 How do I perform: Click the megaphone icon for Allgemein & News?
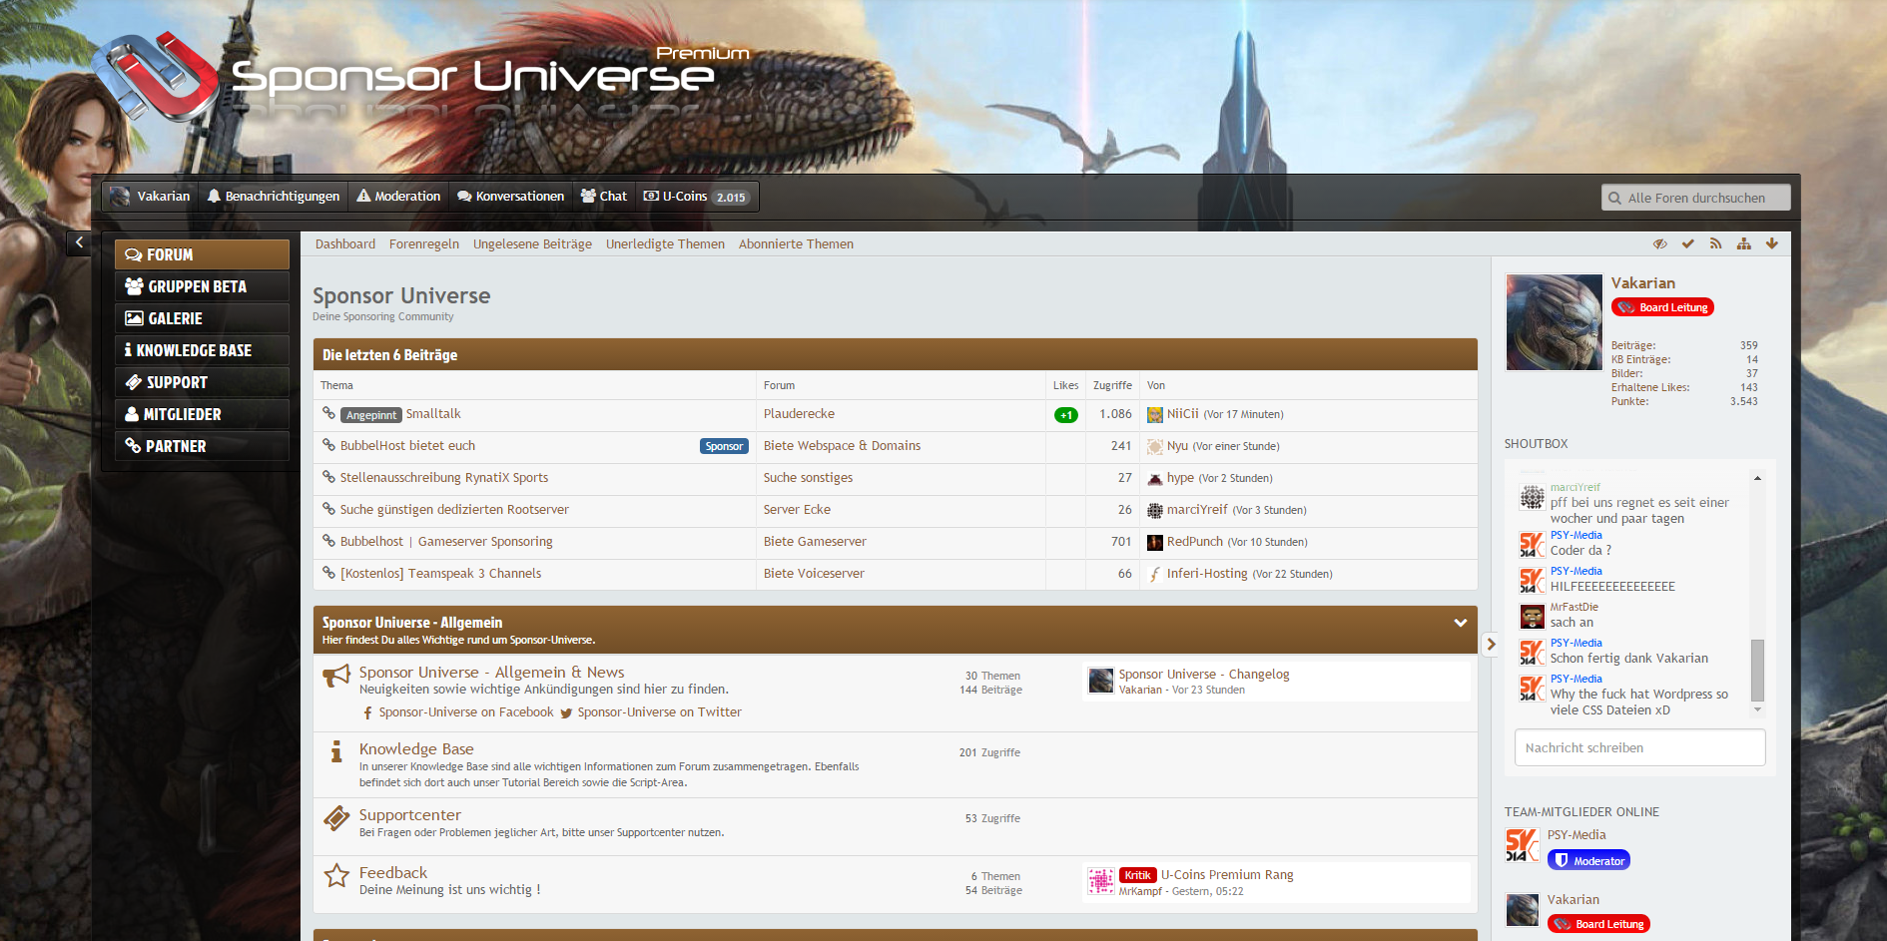(x=336, y=677)
